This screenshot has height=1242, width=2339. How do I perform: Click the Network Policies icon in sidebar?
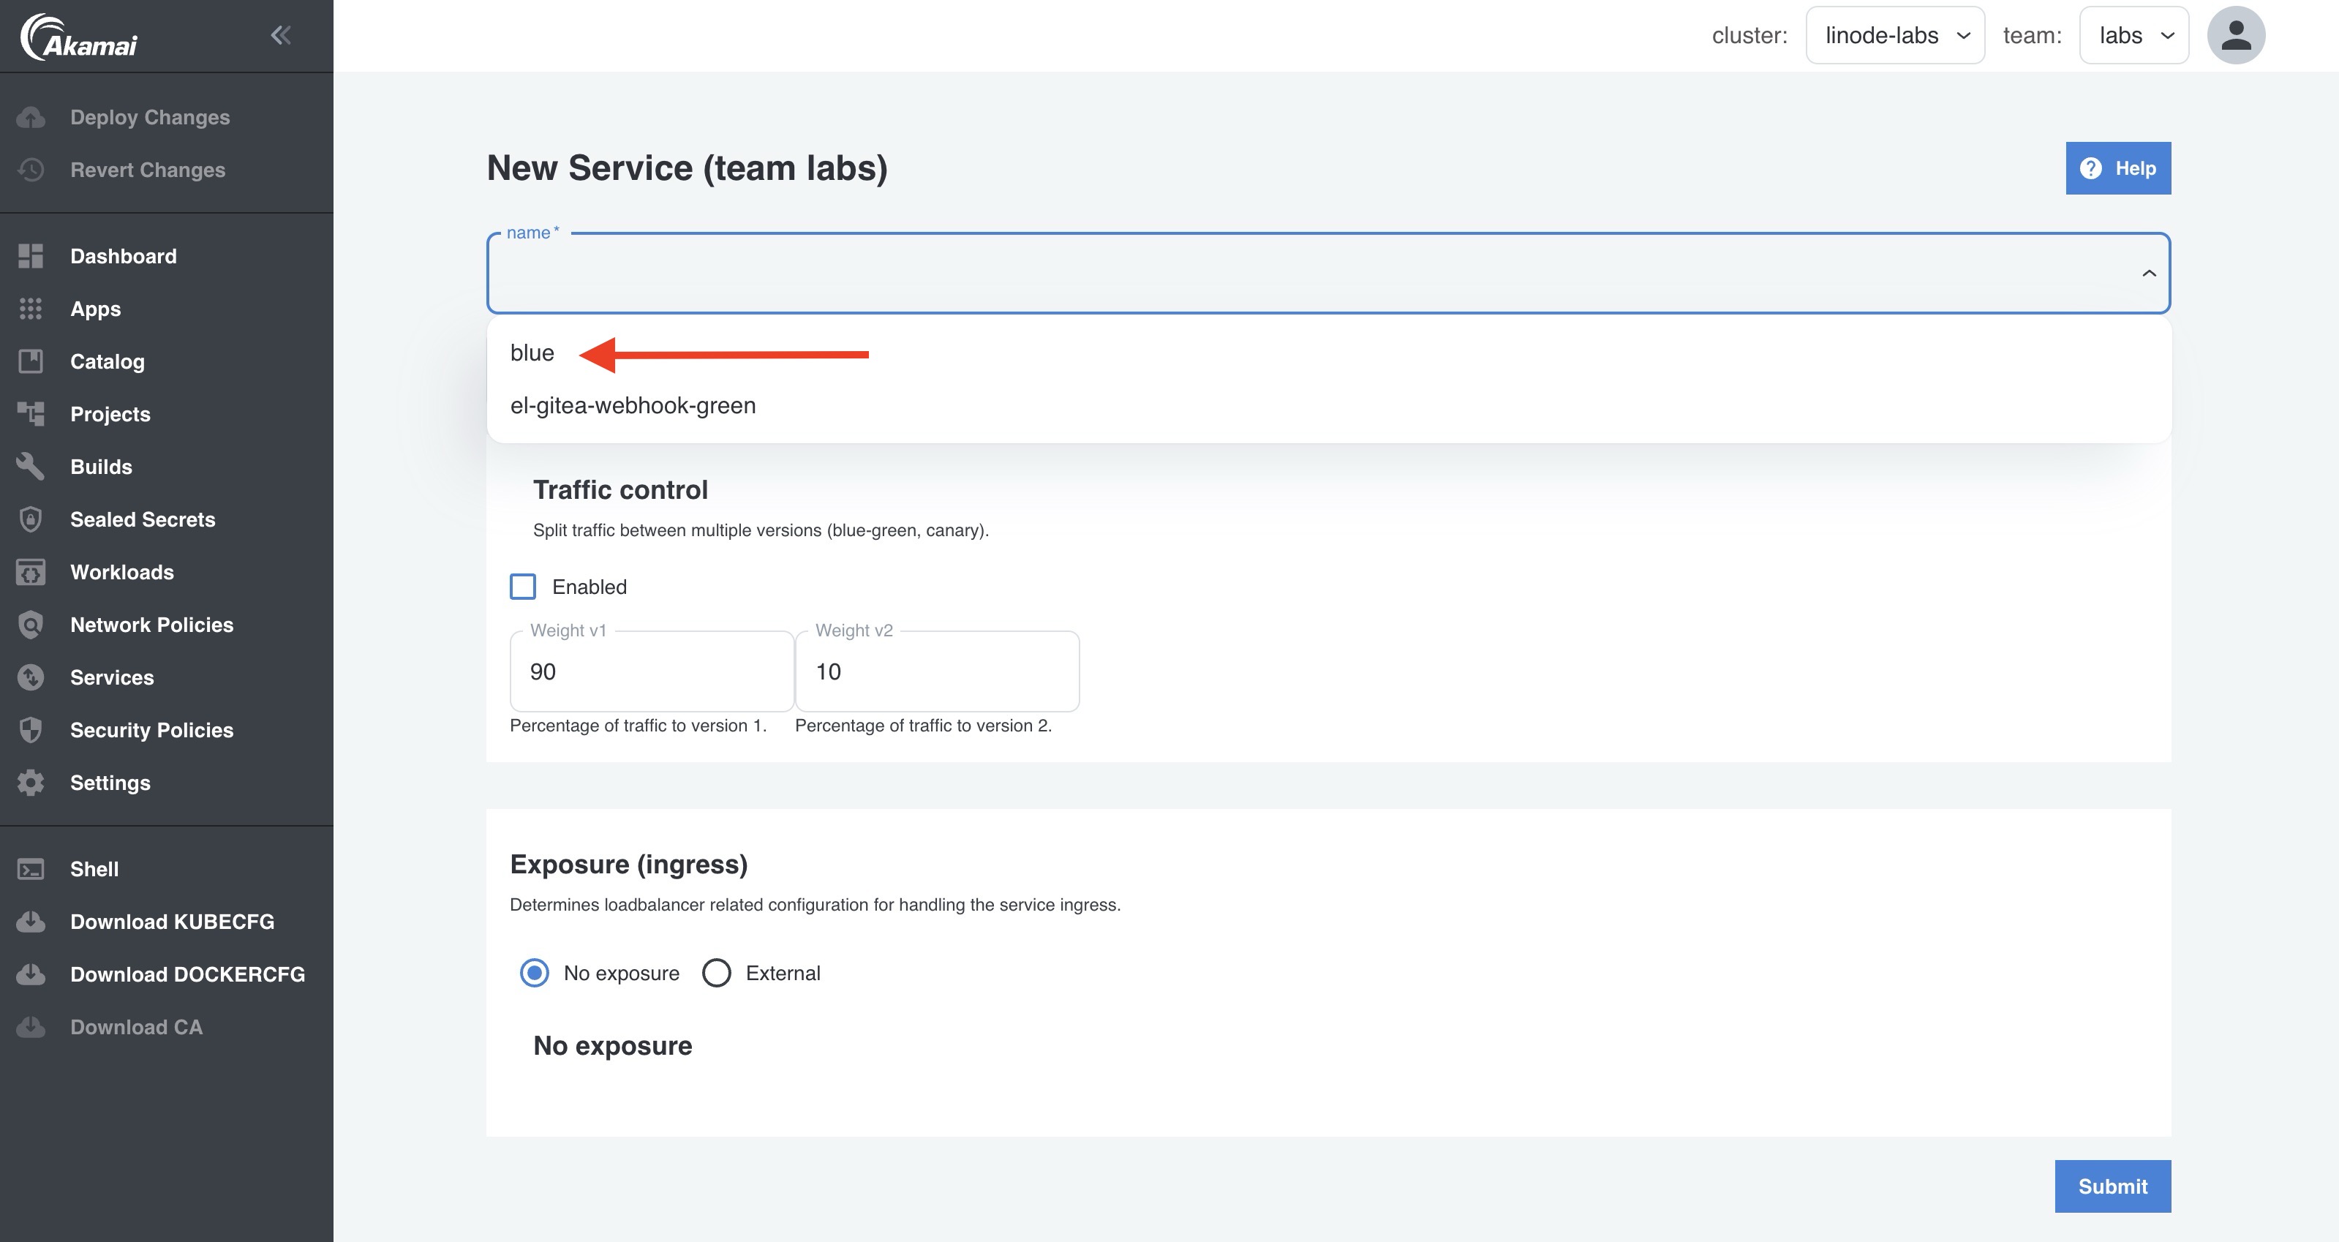click(31, 623)
